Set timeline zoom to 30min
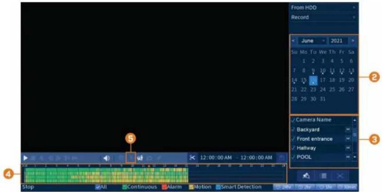382x192 pixels. click(x=347, y=187)
